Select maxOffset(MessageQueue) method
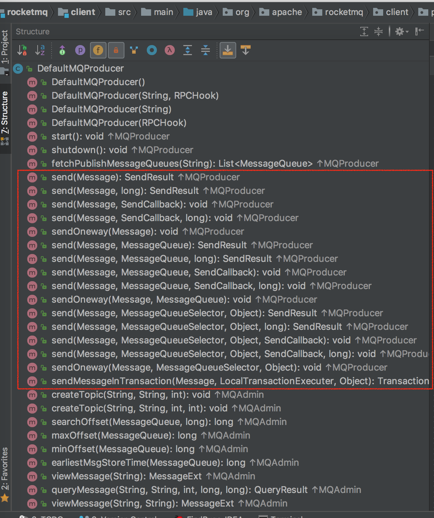The width and height of the screenshot is (434, 518). pyautogui.click(x=151, y=435)
